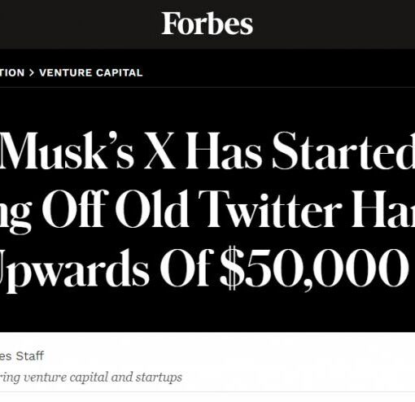Screen dimensions: 415x402
Task: Click 'Old' in the article headline
Action: click(152, 208)
